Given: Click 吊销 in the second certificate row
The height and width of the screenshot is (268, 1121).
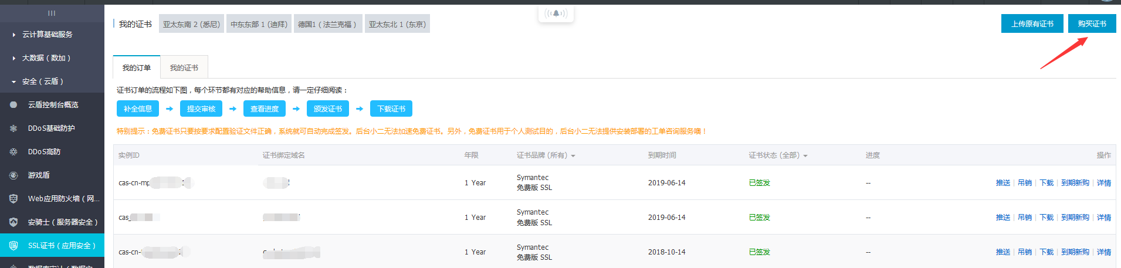Looking at the screenshot, I should point(1025,218).
